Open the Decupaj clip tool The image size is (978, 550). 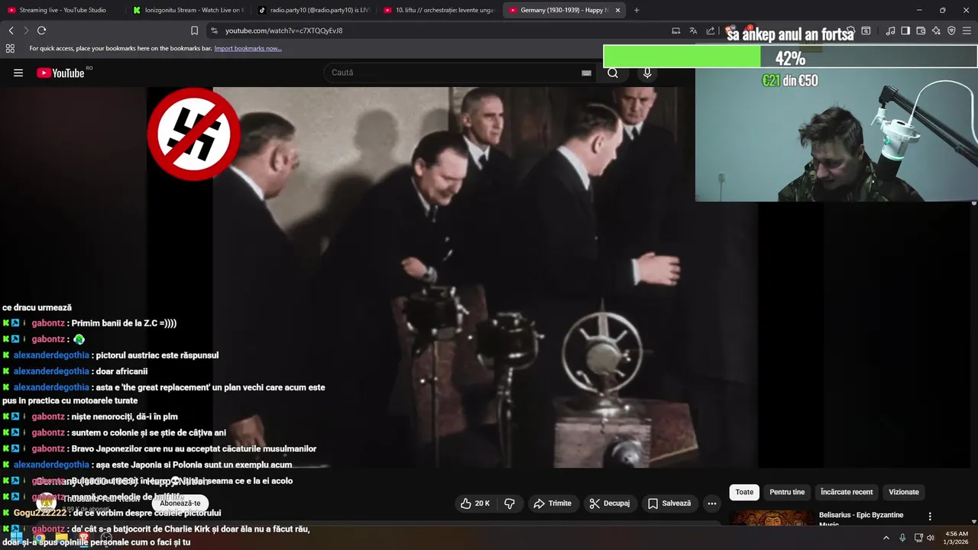click(610, 503)
